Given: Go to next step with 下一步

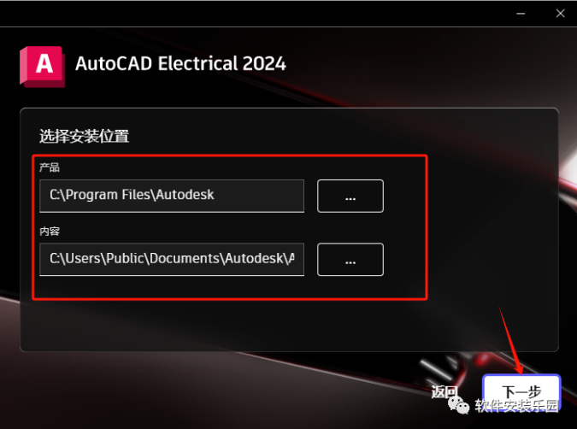Looking at the screenshot, I should pos(521,391).
